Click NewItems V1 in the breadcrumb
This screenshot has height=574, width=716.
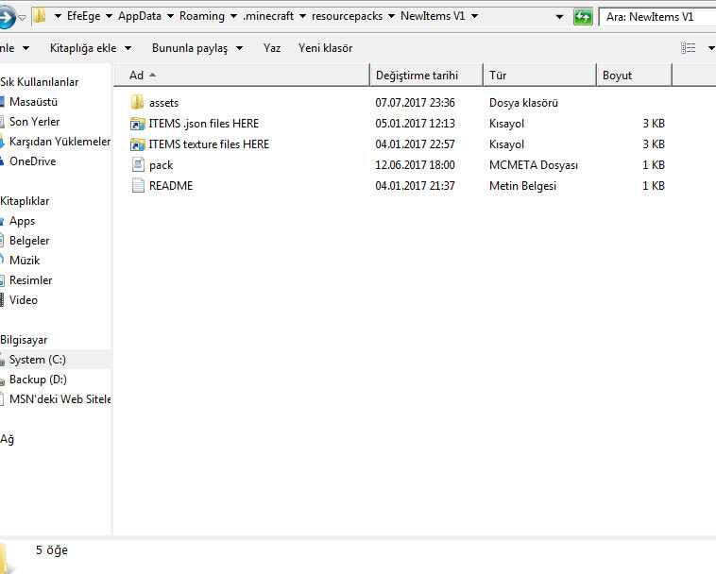(x=433, y=16)
